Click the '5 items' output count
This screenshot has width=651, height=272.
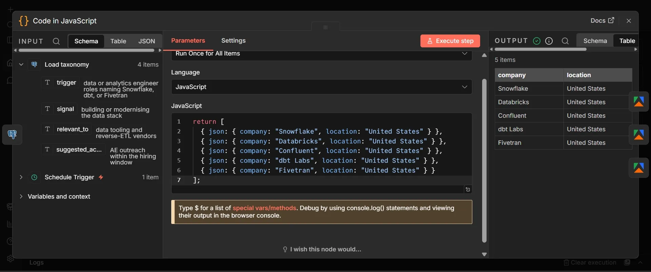pos(505,60)
